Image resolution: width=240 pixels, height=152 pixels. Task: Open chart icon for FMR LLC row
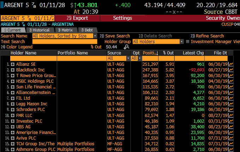231,115
